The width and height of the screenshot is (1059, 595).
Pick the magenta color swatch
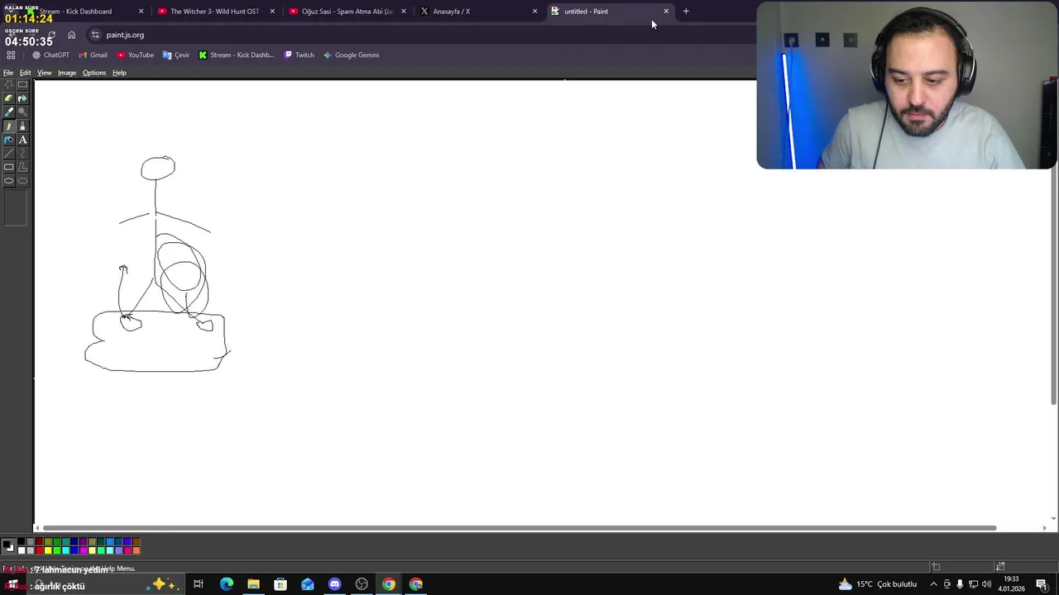coord(84,550)
